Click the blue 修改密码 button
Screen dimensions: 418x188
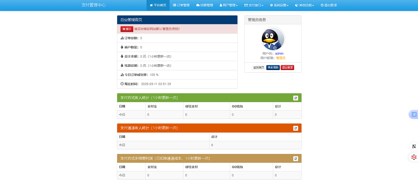pyautogui.click(x=273, y=68)
